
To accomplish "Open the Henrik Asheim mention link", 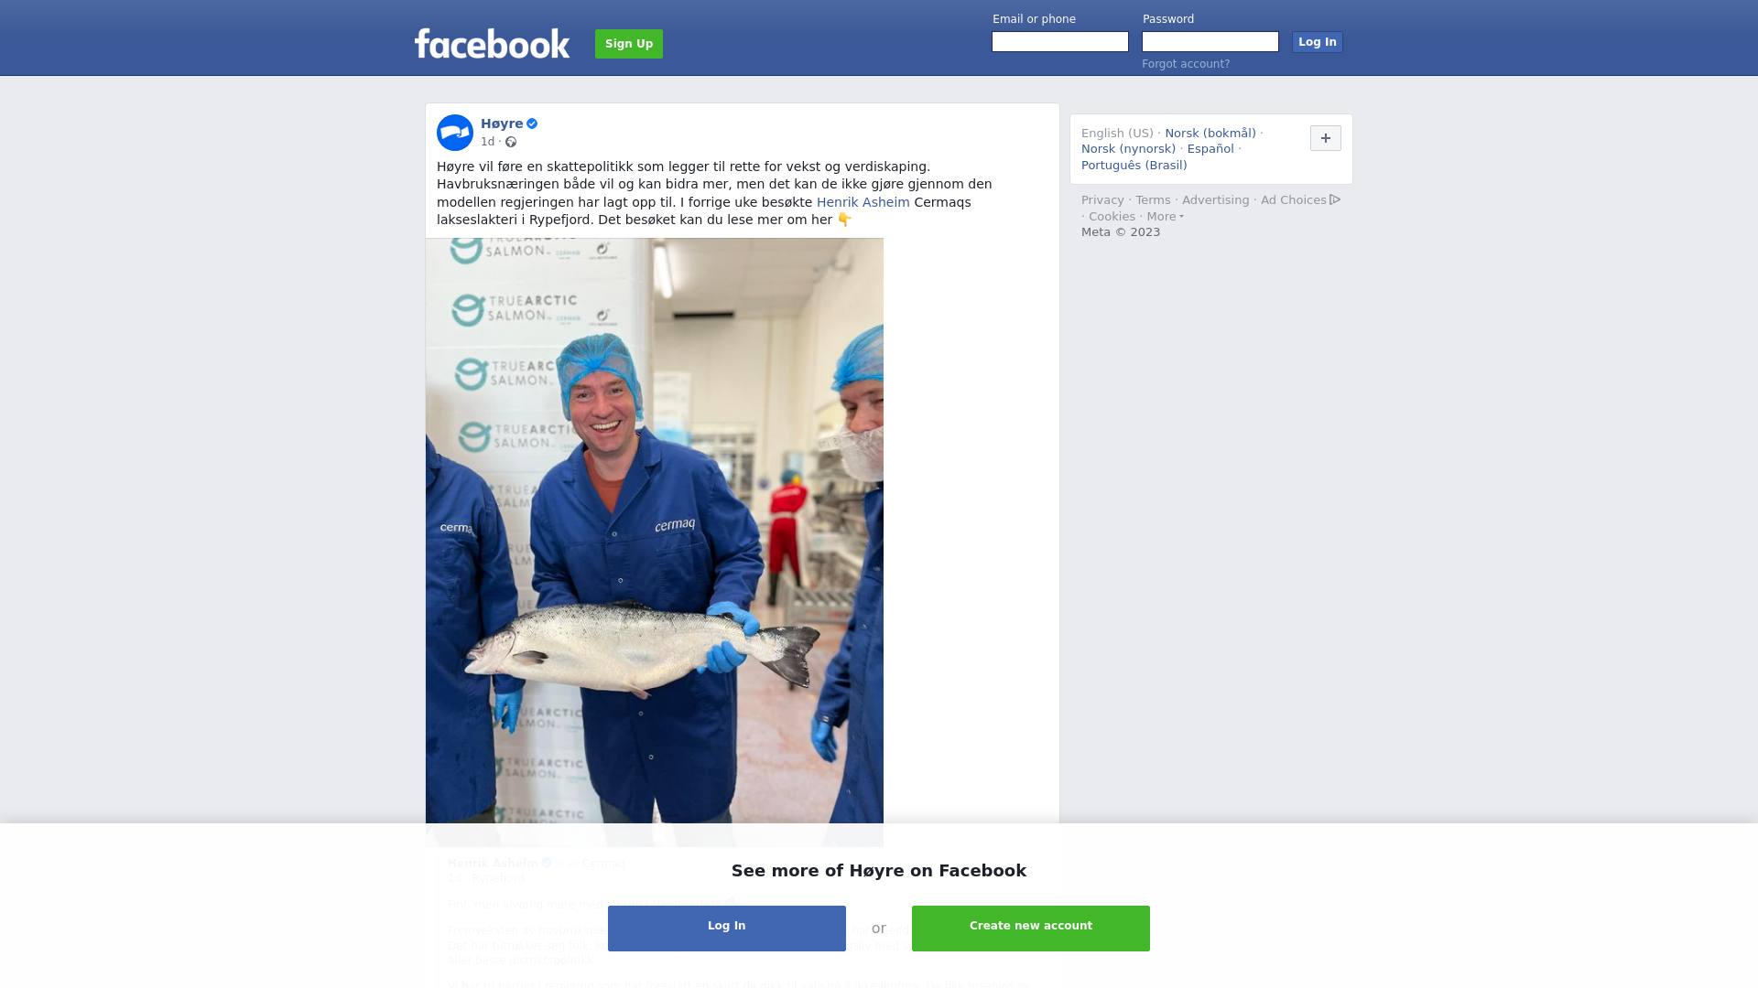I will click(x=863, y=202).
